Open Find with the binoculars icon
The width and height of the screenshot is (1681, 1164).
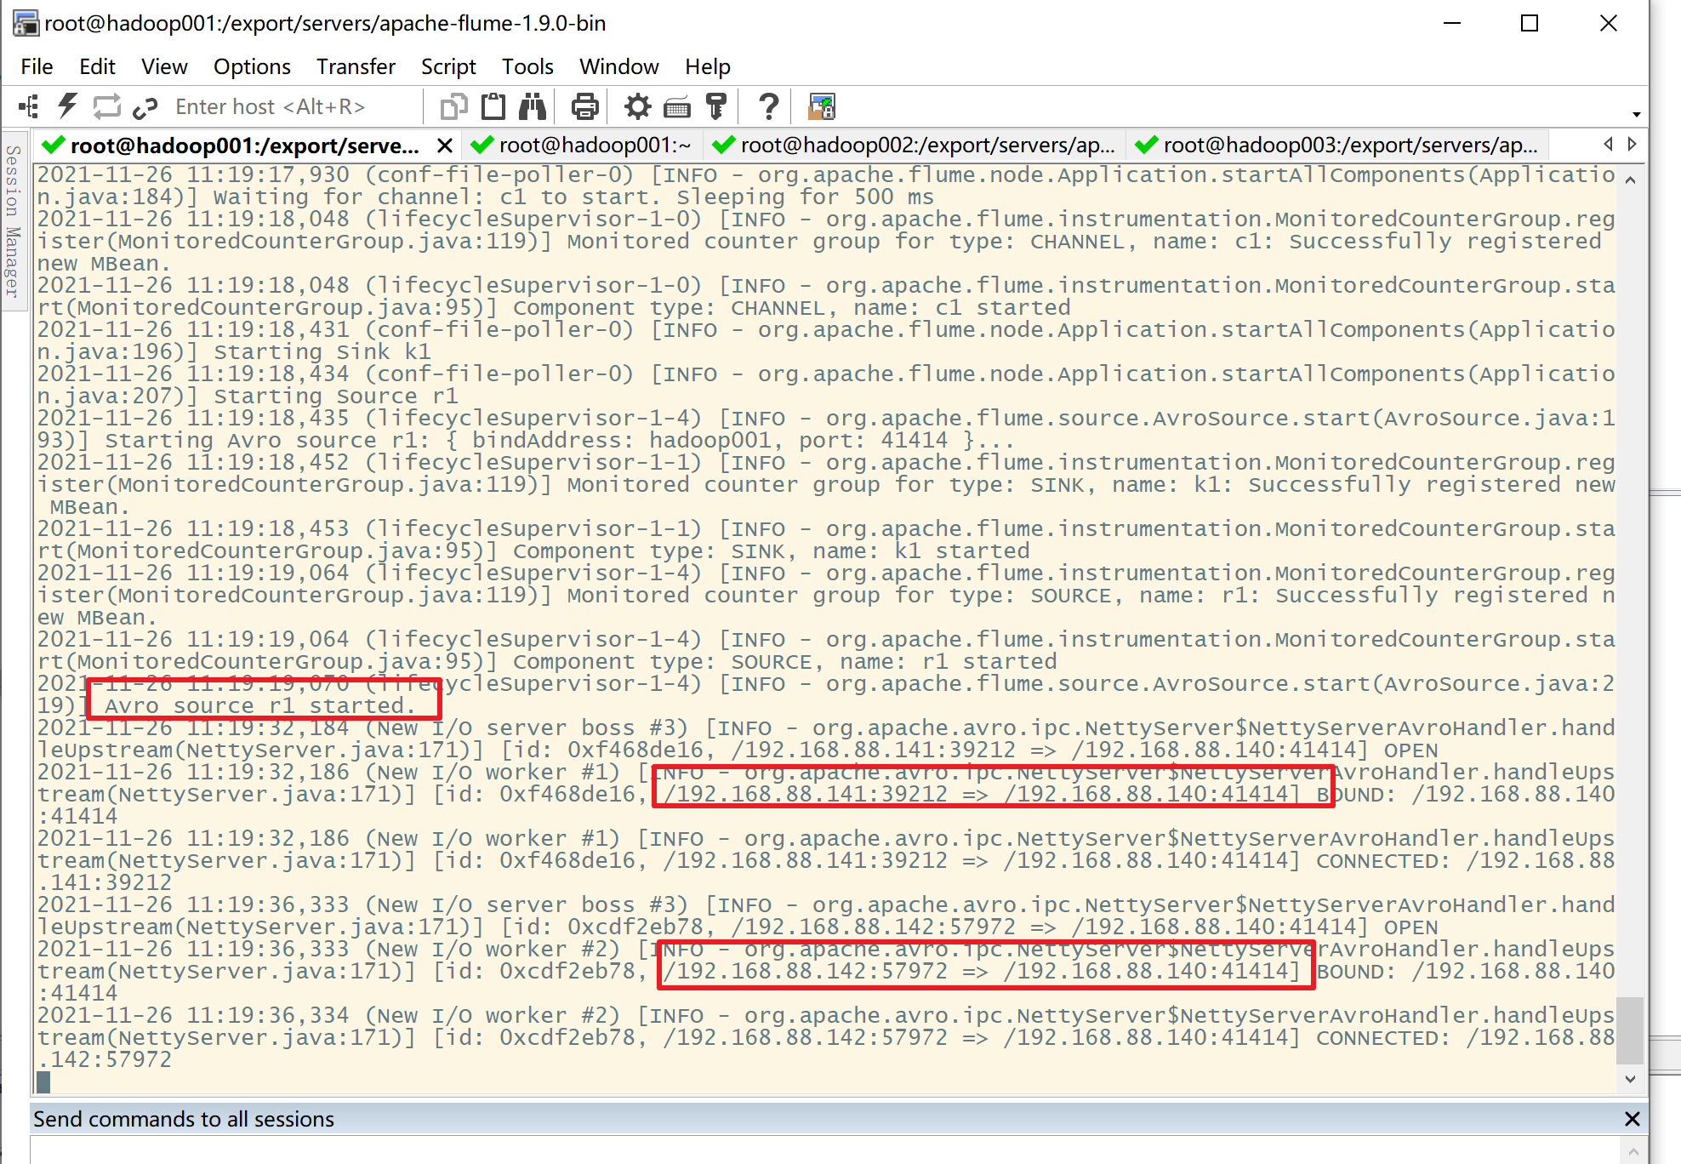[x=533, y=106]
